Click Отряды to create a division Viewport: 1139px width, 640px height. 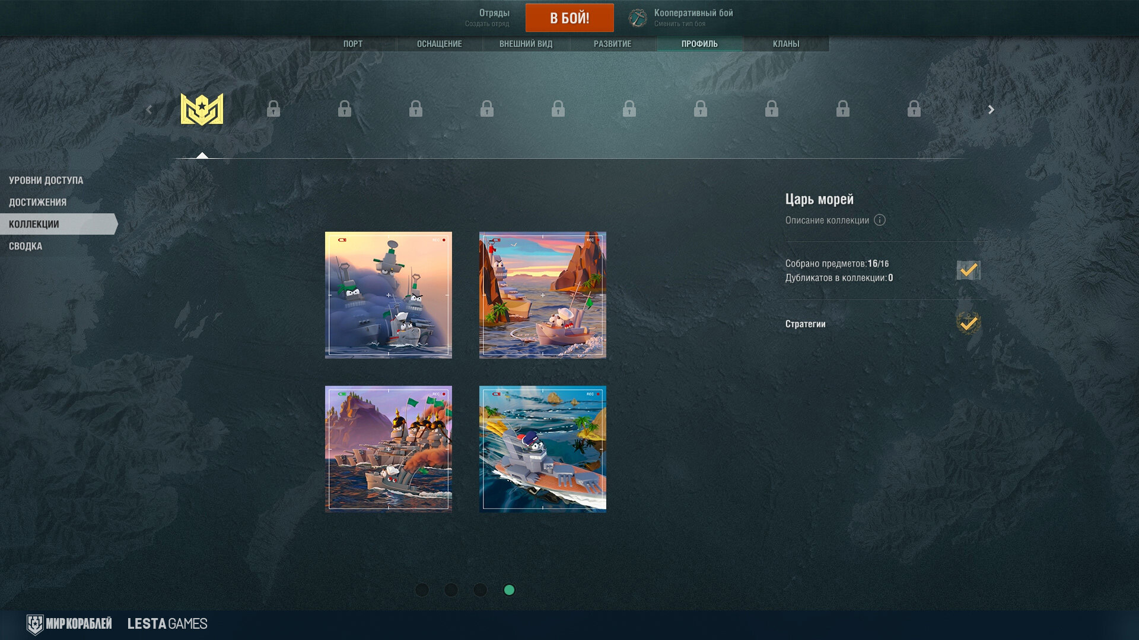(487, 17)
